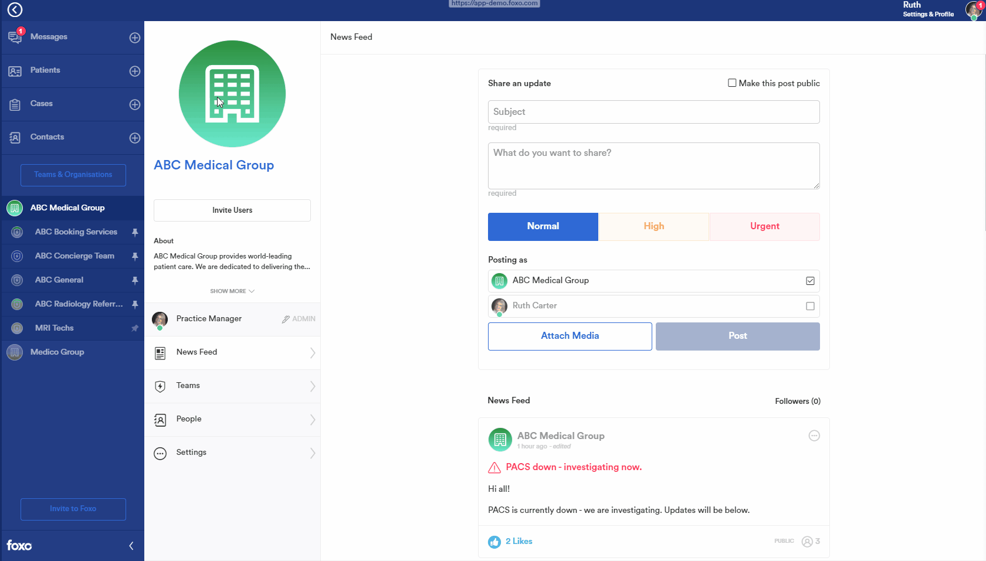Click the foxo logo
The width and height of the screenshot is (986, 561).
click(x=19, y=546)
